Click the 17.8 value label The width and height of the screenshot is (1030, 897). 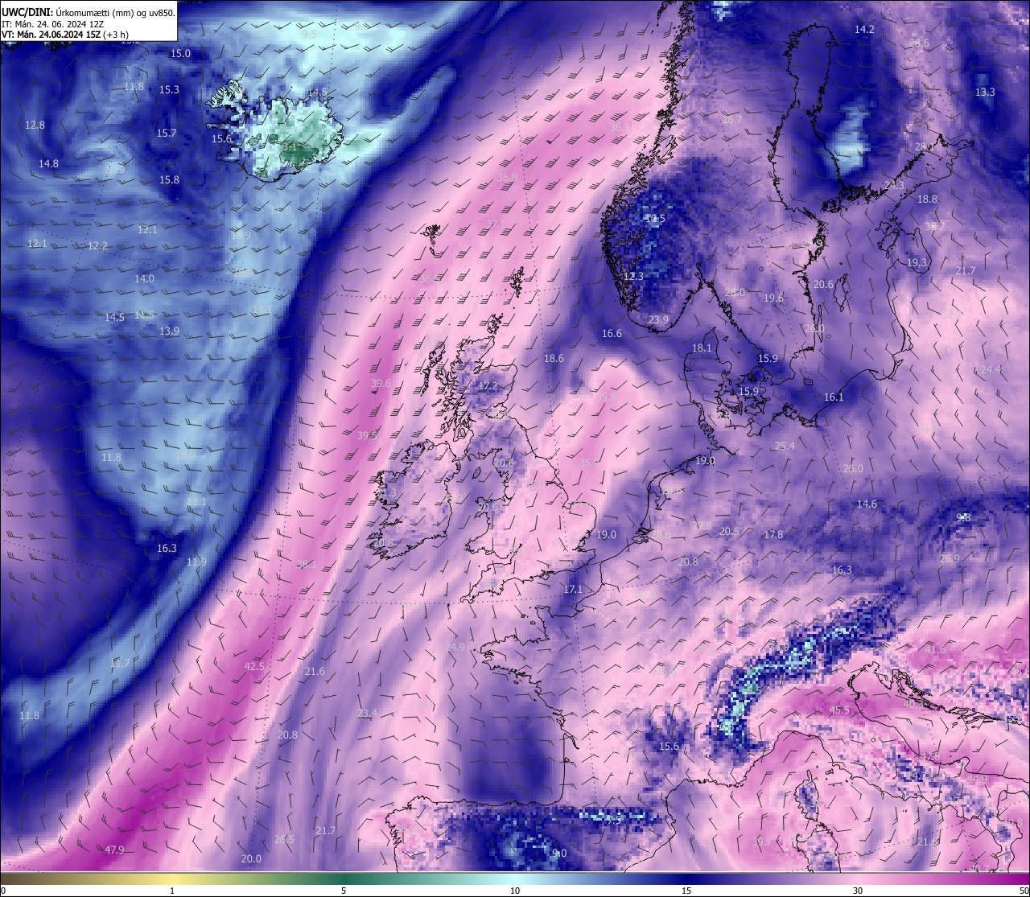coord(773,534)
